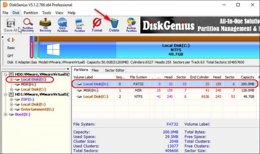Open the Partition Recovery tool
Image resolution: width=260 pixels, height=154 pixels.
(x=28, y=25)
